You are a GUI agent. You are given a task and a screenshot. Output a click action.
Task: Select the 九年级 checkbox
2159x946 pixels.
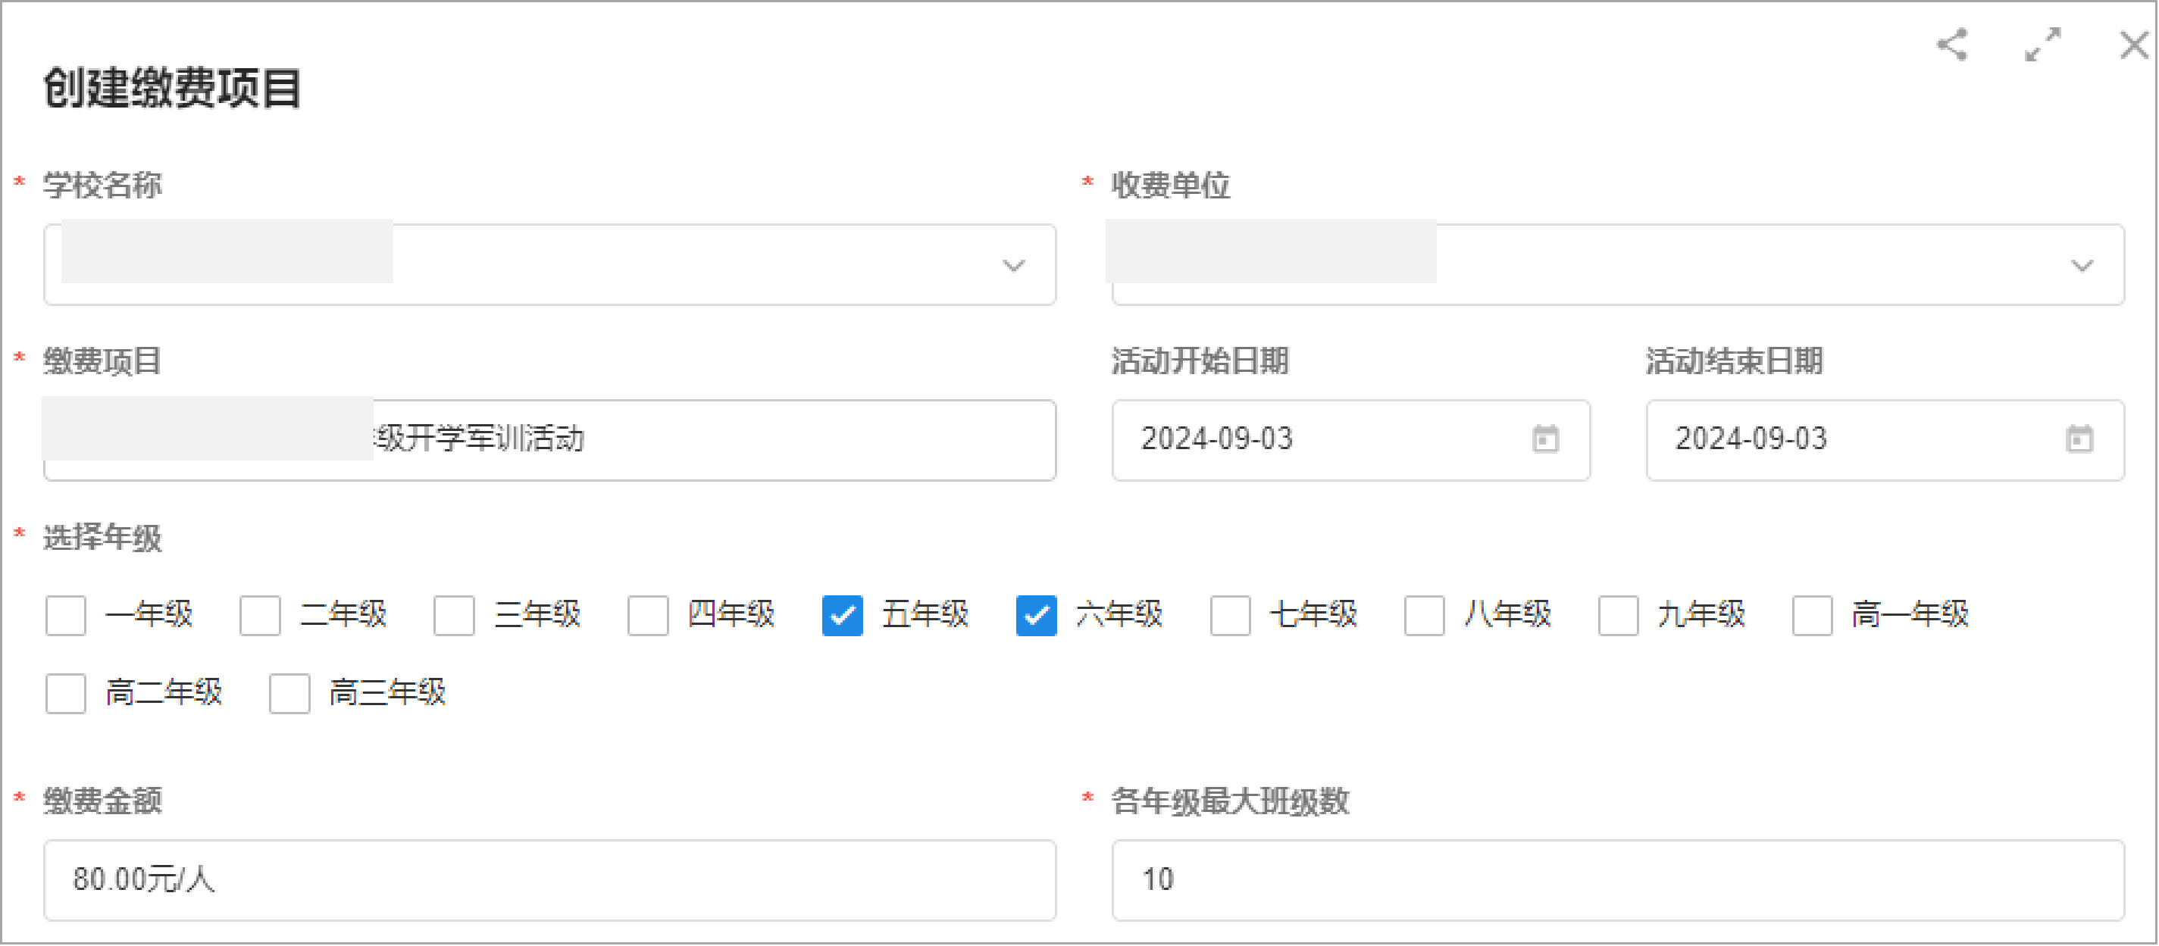click(1618, 616)
